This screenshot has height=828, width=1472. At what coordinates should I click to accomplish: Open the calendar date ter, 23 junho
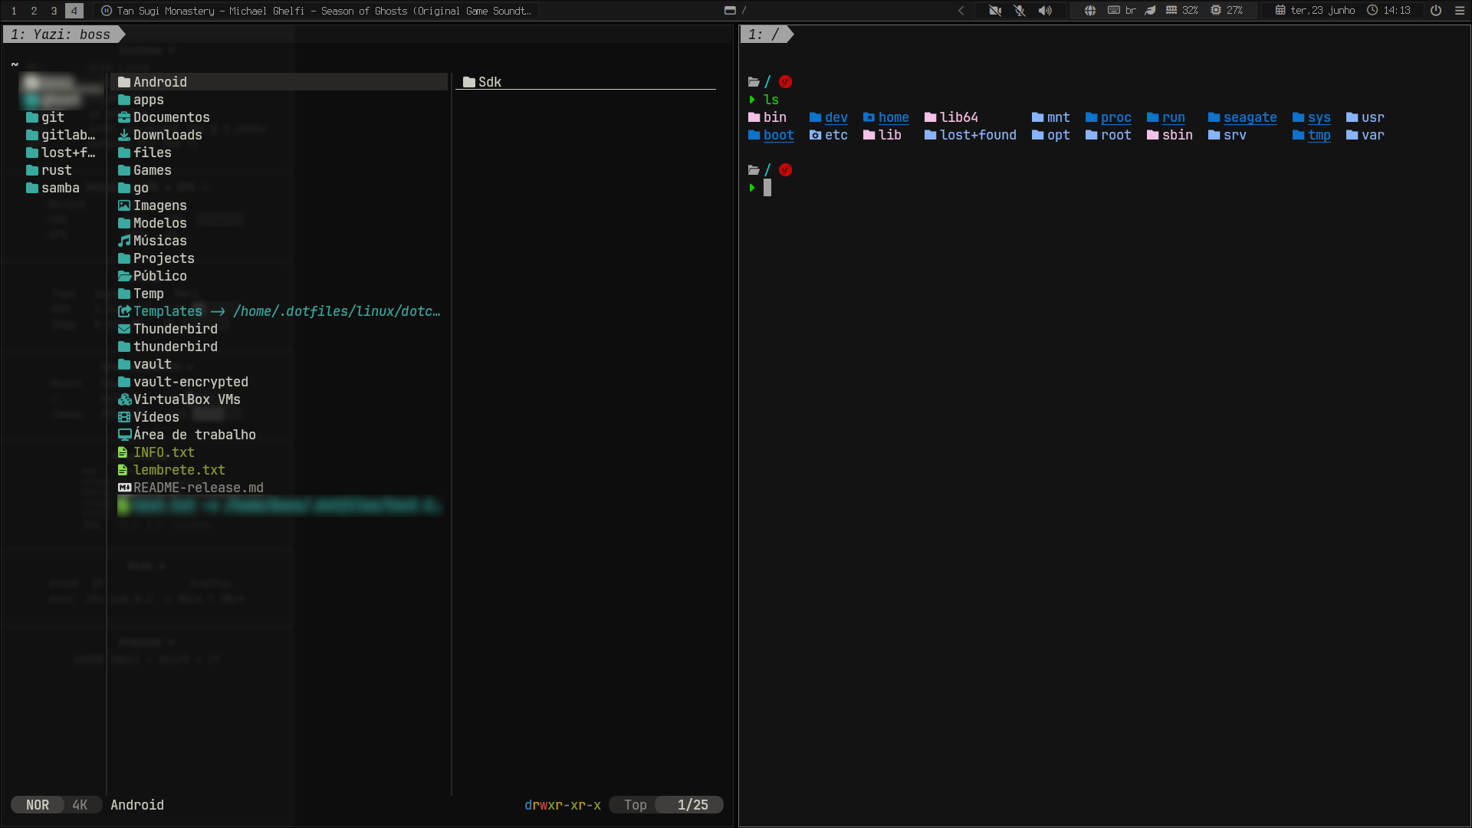point(1316,11)
